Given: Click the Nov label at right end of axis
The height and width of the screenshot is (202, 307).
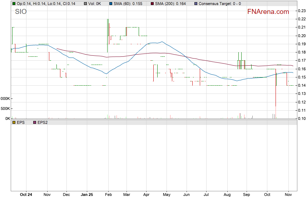Looking at the screenshot, I should (288, 195).
